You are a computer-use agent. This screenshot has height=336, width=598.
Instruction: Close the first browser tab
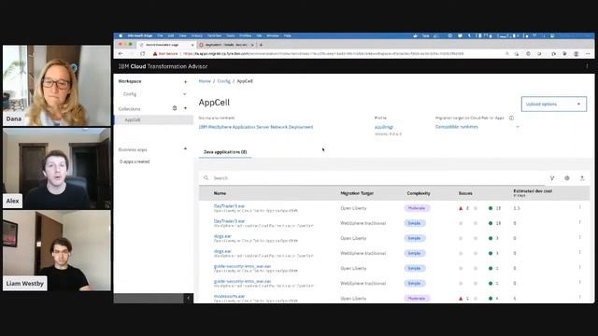point(192,45)
